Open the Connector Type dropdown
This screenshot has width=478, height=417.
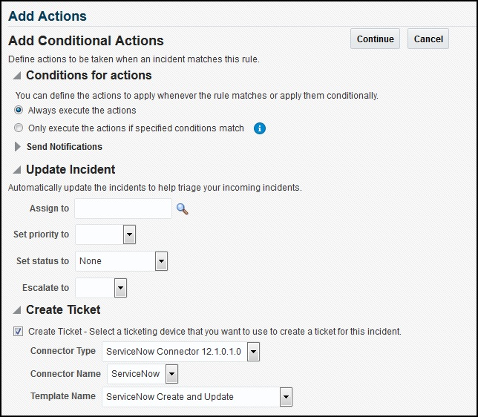(x=253, y=352)
